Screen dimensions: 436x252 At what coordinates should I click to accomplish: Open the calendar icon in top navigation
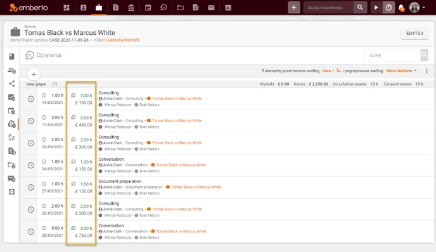[x=148, y=8]
